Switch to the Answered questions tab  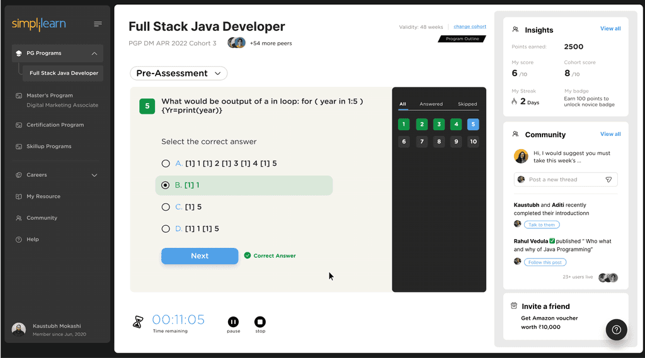coord(431,104)
